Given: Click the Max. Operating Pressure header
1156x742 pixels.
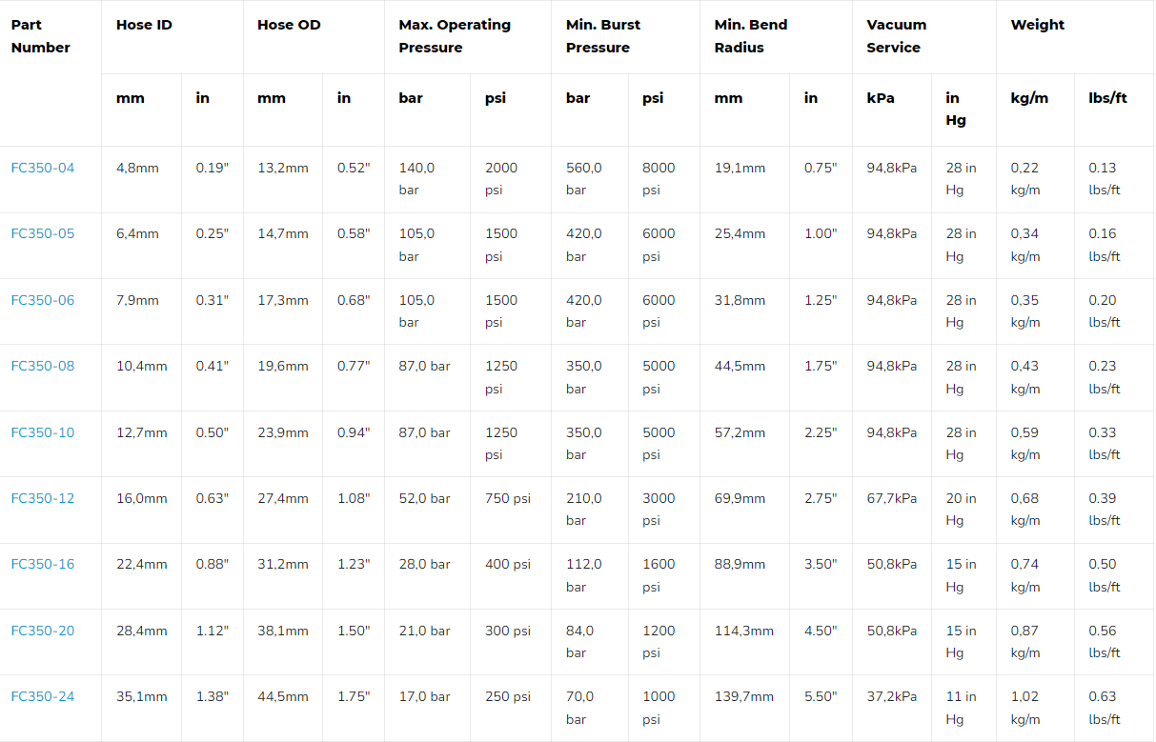Looking at the screenshot, I should pyautogui.click(x=455, y=36).
